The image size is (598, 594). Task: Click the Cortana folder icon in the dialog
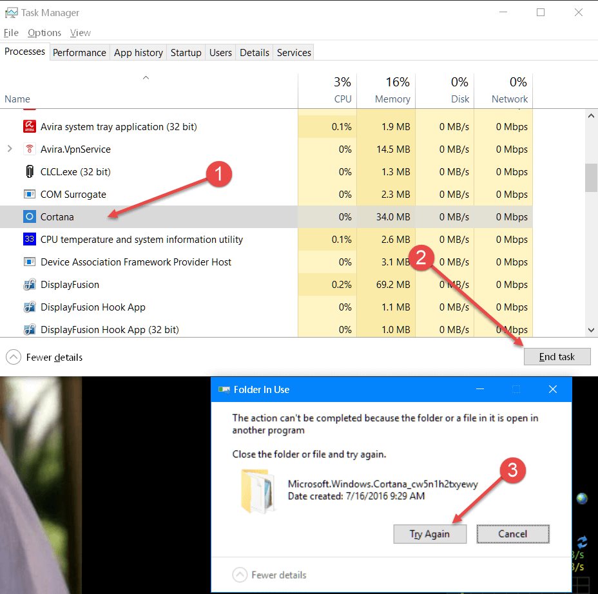pyautogui.click(x=258, y=492)
